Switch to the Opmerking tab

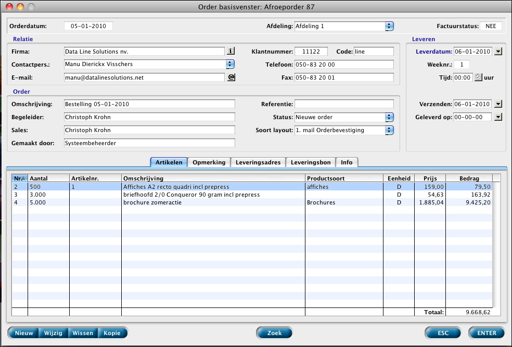[x=209, y=162]
